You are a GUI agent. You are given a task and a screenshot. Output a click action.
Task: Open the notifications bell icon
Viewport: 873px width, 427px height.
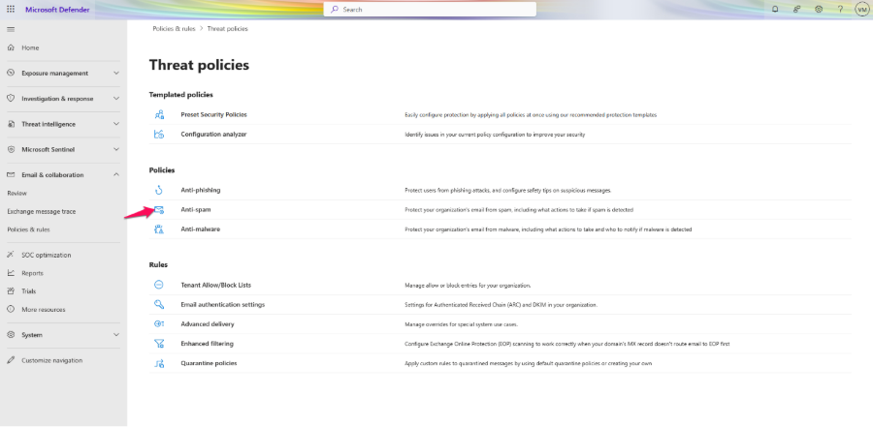(774, 9)
